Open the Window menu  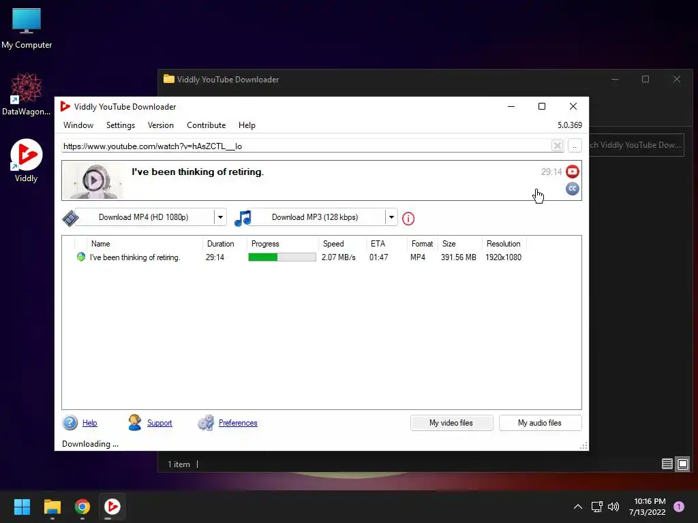78,125
